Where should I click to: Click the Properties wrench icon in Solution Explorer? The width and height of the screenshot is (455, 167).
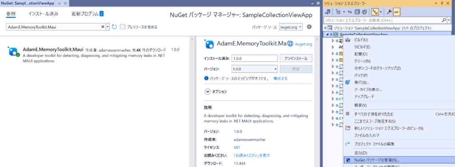coord(390,12)
